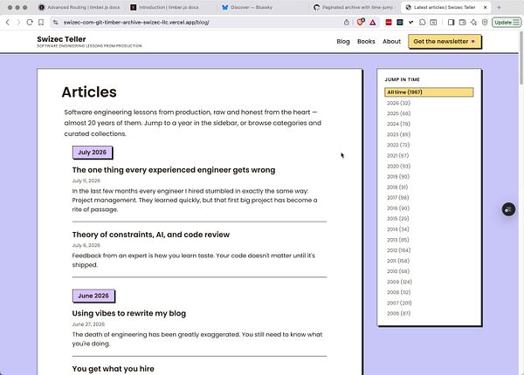524x375 pixels.
Task: Jump to year 2019 (90)
Action: tap(398, 176)
